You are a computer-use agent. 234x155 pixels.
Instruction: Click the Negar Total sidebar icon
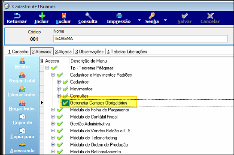click(22, 75)
